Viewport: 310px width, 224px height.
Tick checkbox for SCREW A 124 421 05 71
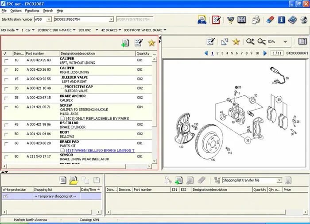click(6, 108)
